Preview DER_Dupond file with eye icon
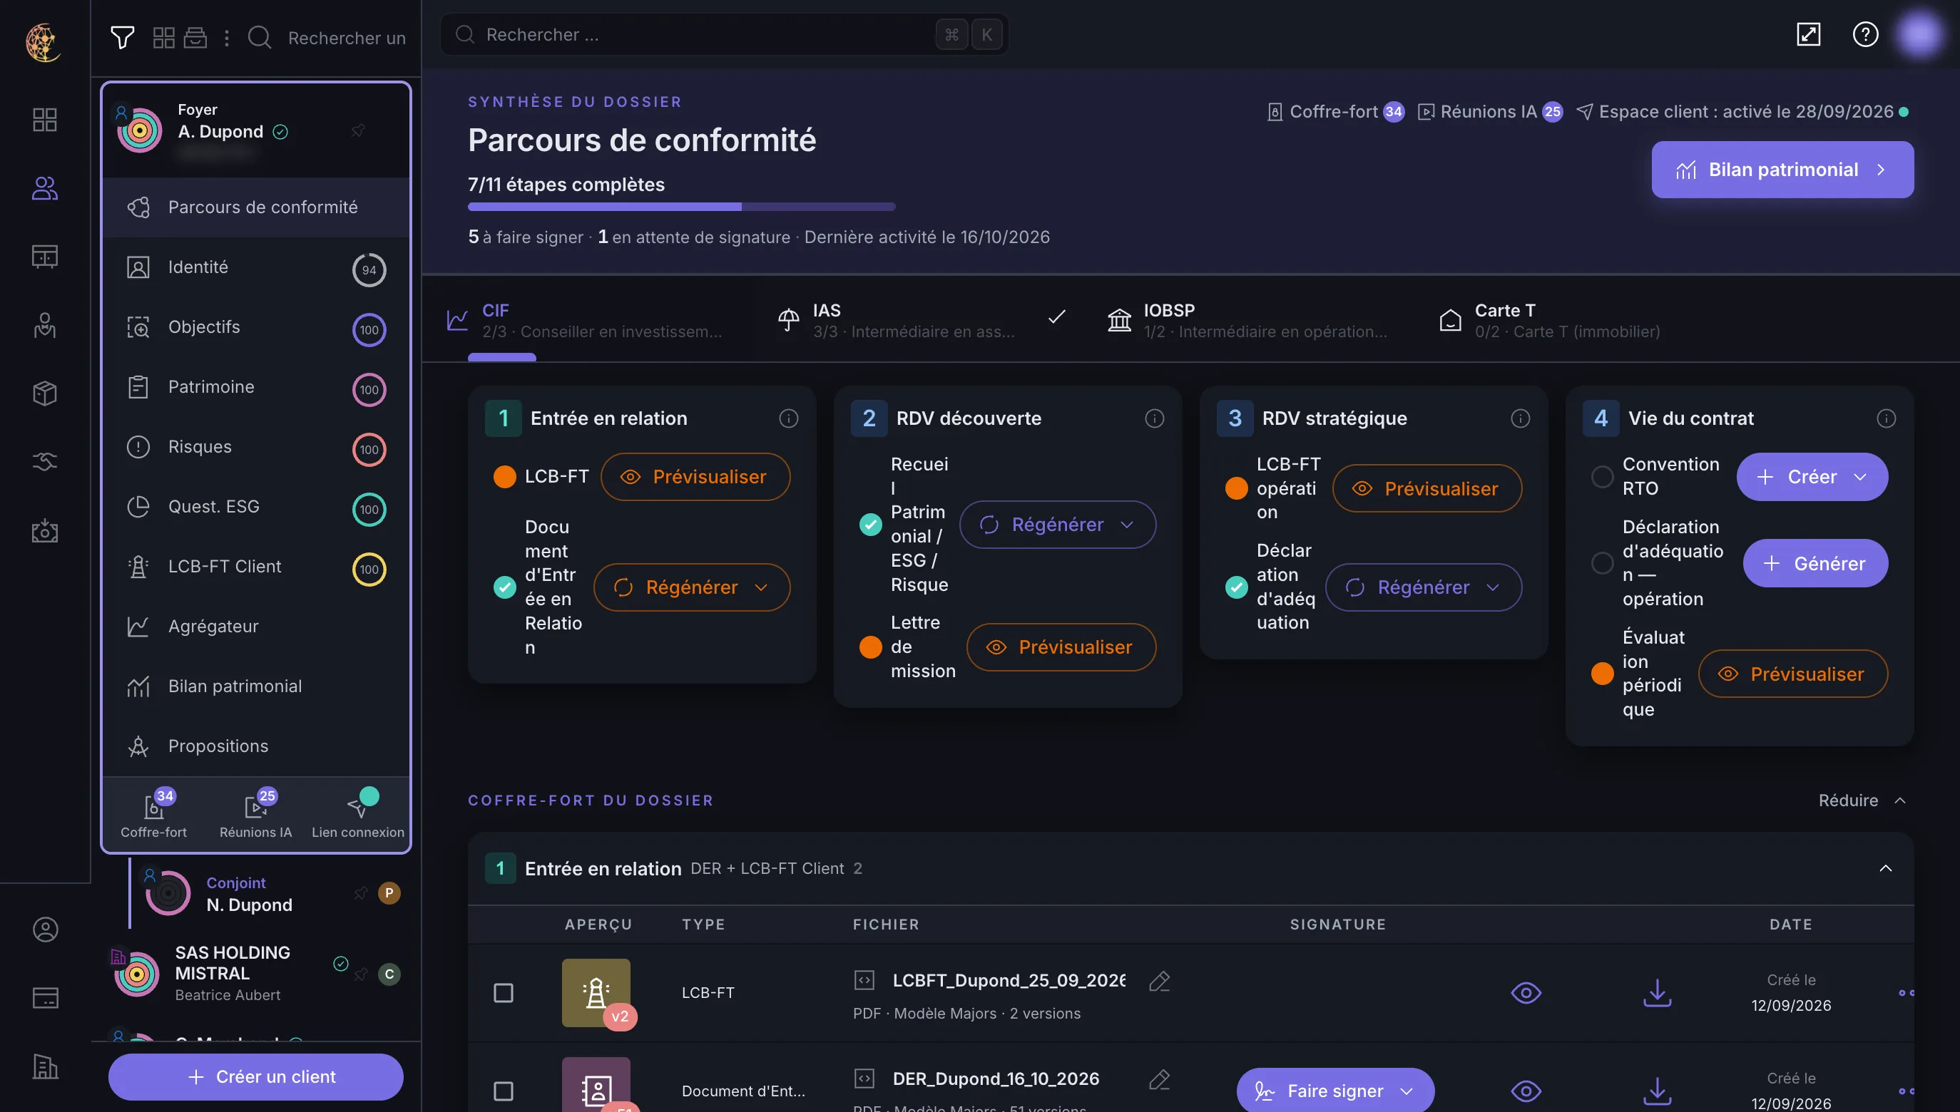The width and height of the screenshot is (1960, 1112). click(x=1526, y=1091)
